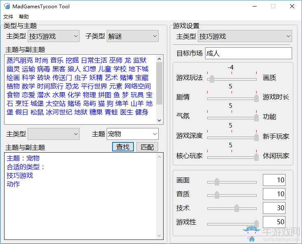Click the 传送门 theme text
The width and height of the screenshot is (302, 244).
[x=62, y=78]
